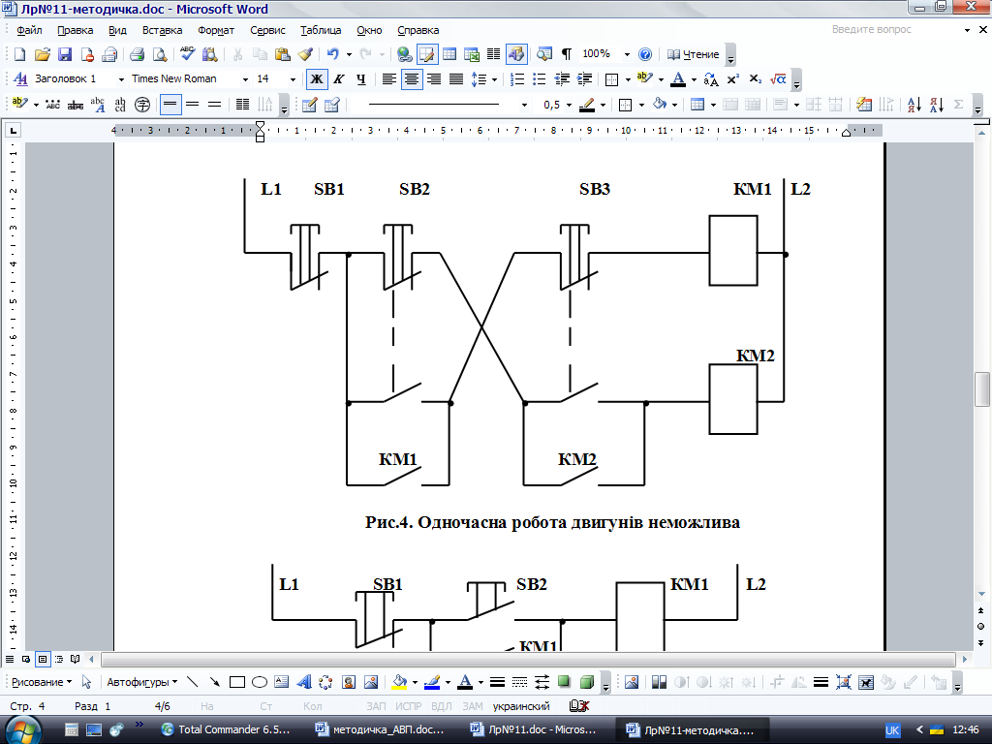Toggle show/hide paragraph marks
Image resolution: width=992 pixels, height=744 pixels.
(x=566, y=54)
